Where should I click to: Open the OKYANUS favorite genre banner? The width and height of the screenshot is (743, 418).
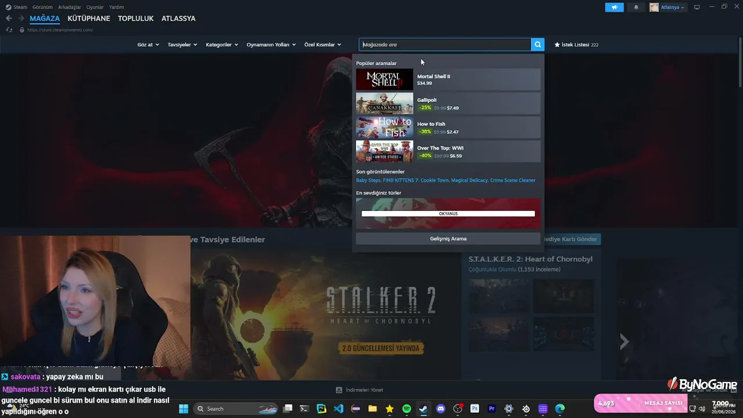448,213
